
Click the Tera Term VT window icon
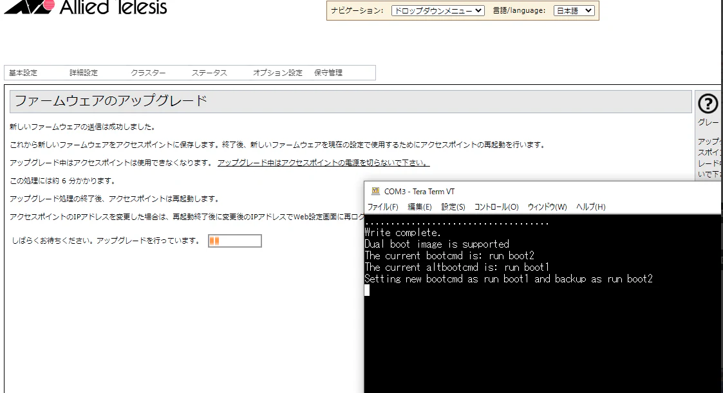click(375, 191)
